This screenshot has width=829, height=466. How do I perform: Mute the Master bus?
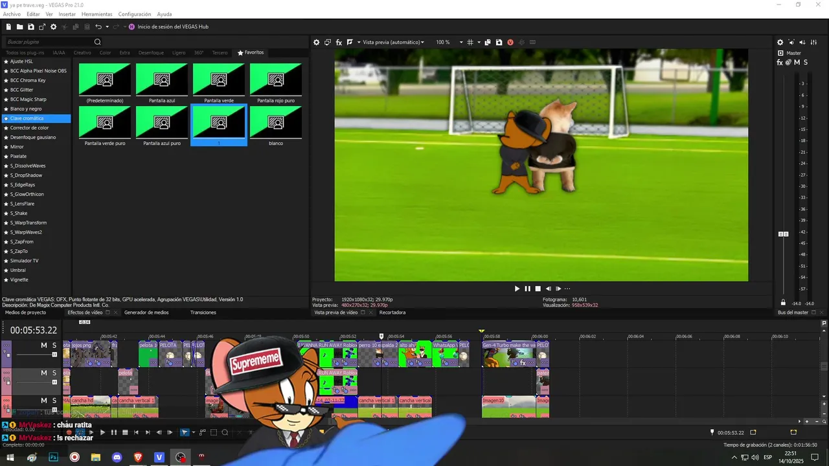tap(797, 63)
